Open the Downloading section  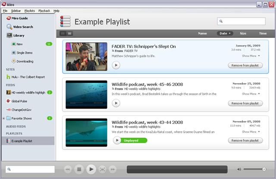pyautogui.click(x=24, y=61)
